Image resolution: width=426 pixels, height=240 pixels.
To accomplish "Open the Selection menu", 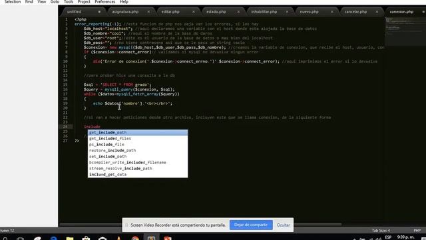I will (x=13, y=2).
